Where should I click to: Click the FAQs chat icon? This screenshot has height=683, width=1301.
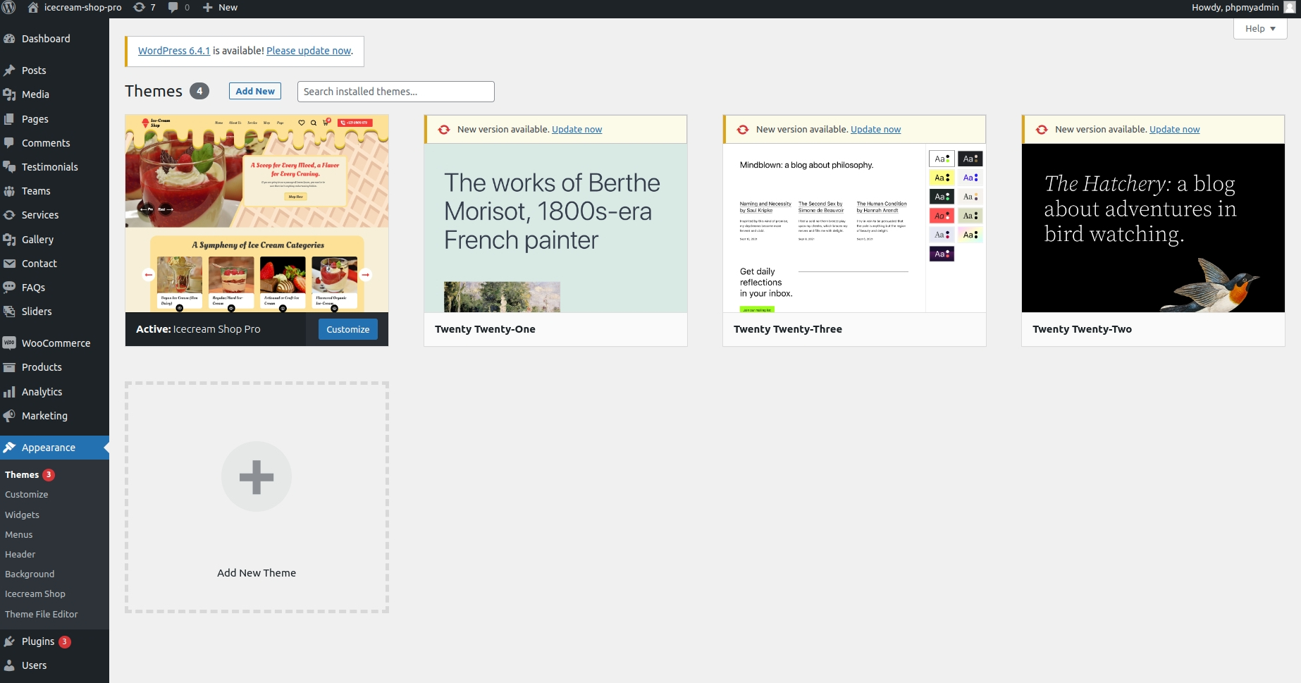(10, 288)
